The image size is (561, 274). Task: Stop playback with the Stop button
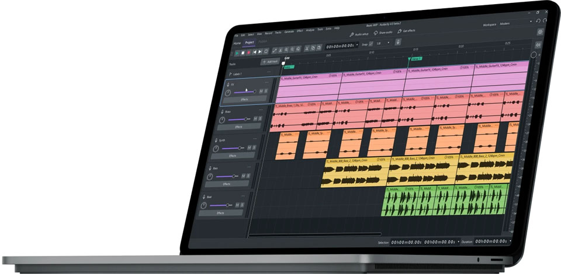point(243,52)
